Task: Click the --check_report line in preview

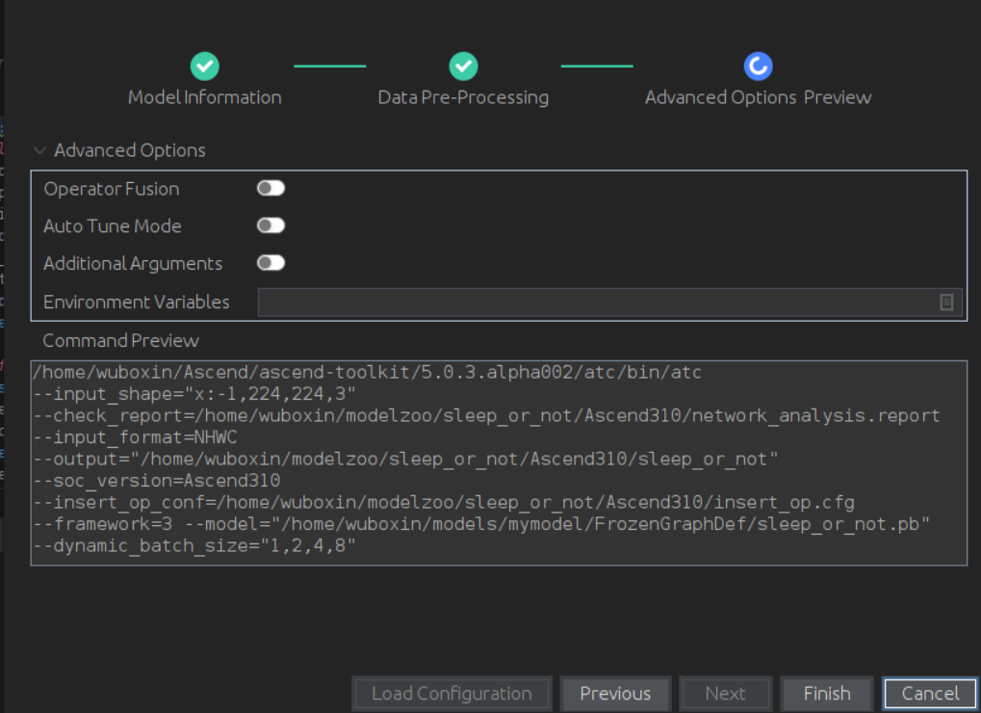Action: pos(486,415)
